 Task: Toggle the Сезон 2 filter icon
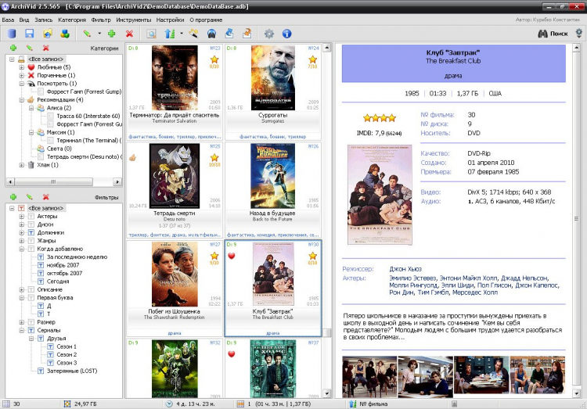pos(51,354)
